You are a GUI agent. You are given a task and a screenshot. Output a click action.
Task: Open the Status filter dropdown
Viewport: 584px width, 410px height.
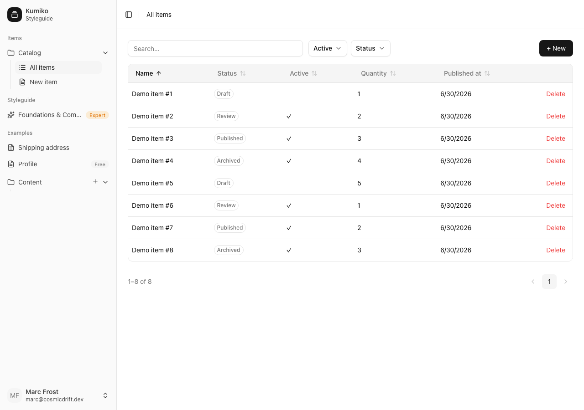370,48
